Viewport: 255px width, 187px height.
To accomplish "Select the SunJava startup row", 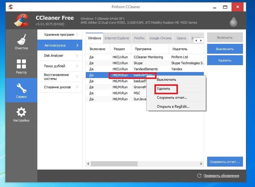I will (x=116, y=99).
